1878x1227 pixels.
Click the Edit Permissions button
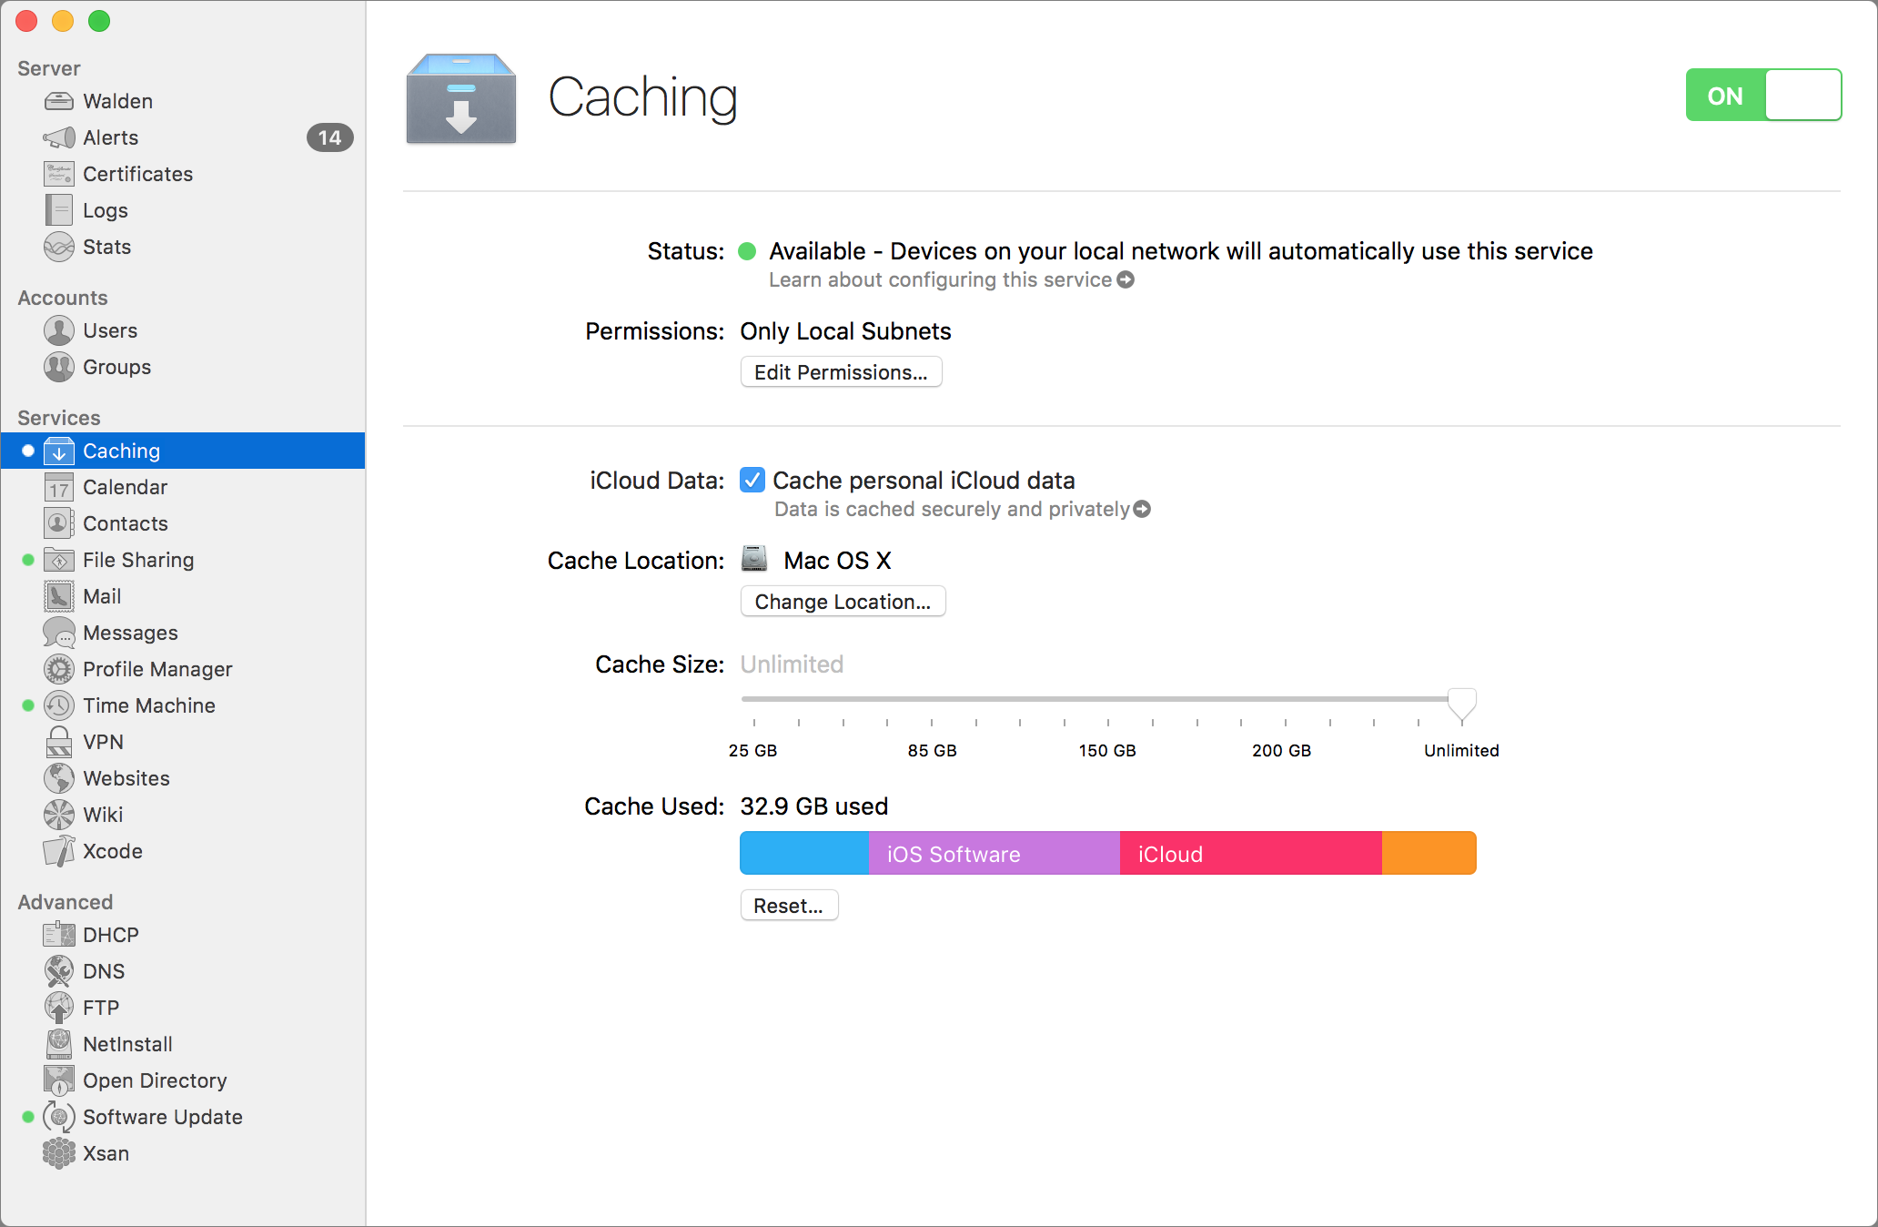(841, 372)
